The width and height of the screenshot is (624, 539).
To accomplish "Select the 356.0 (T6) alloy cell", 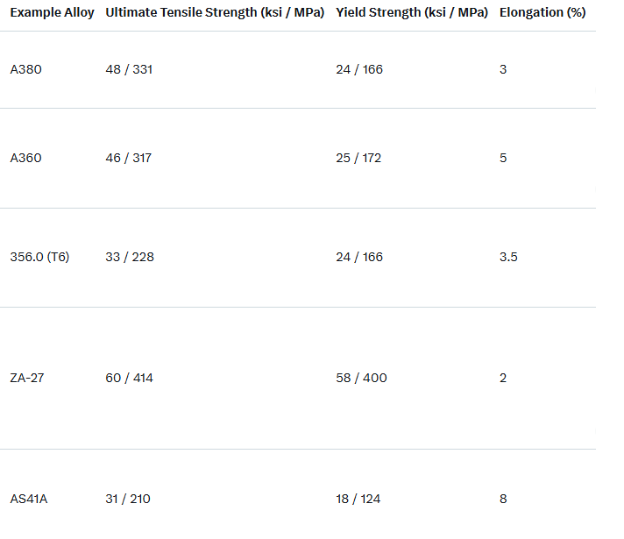I will click(x=39, y=257).
